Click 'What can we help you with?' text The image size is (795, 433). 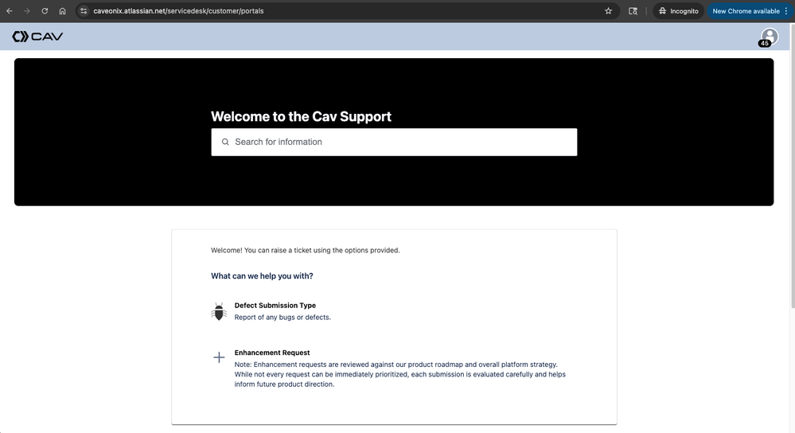point(262,276)
